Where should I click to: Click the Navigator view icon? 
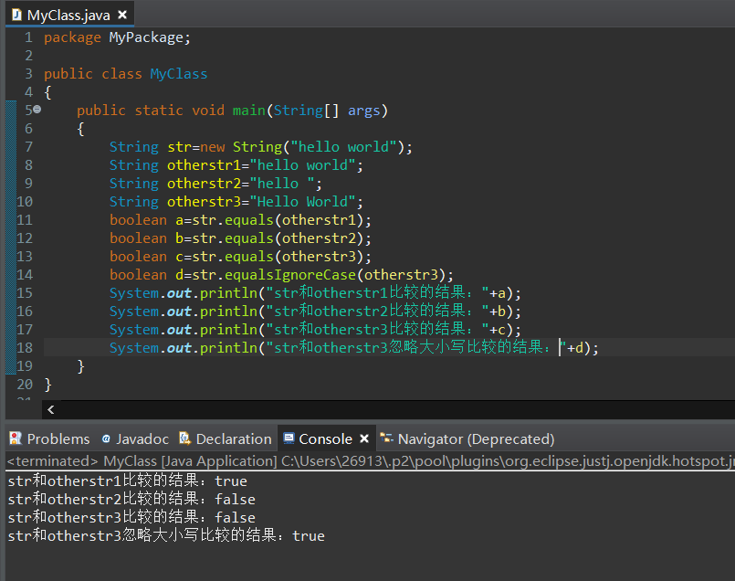coord(386,438)
